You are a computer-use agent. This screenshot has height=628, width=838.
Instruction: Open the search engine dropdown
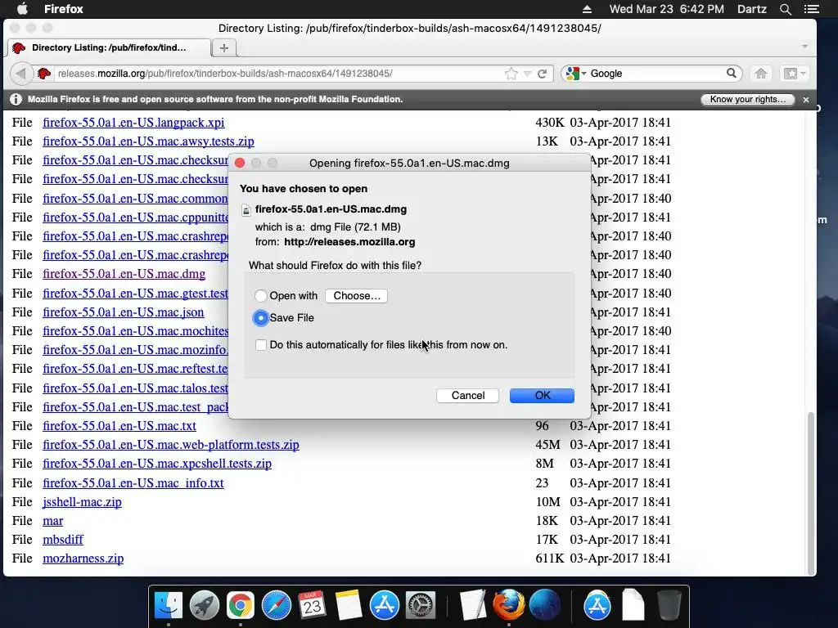[576, 73]
